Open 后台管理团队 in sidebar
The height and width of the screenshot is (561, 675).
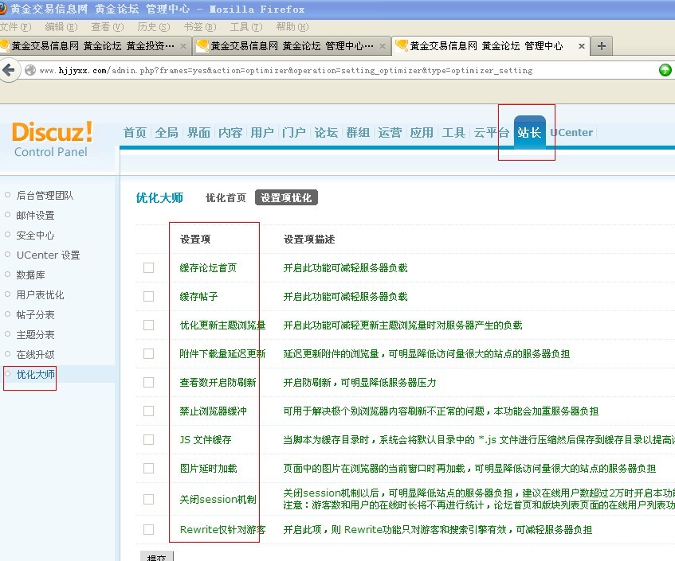pyautogui.click(x=45, y=196)
